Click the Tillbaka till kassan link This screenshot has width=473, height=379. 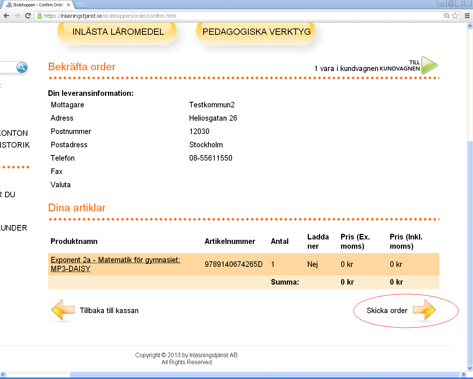click(x=109, y=311)
